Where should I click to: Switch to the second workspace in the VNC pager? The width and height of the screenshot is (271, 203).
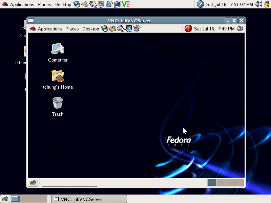221,183
